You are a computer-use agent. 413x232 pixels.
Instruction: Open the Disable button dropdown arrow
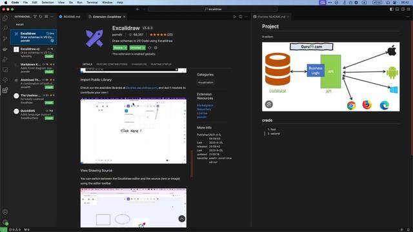[125, 48]
